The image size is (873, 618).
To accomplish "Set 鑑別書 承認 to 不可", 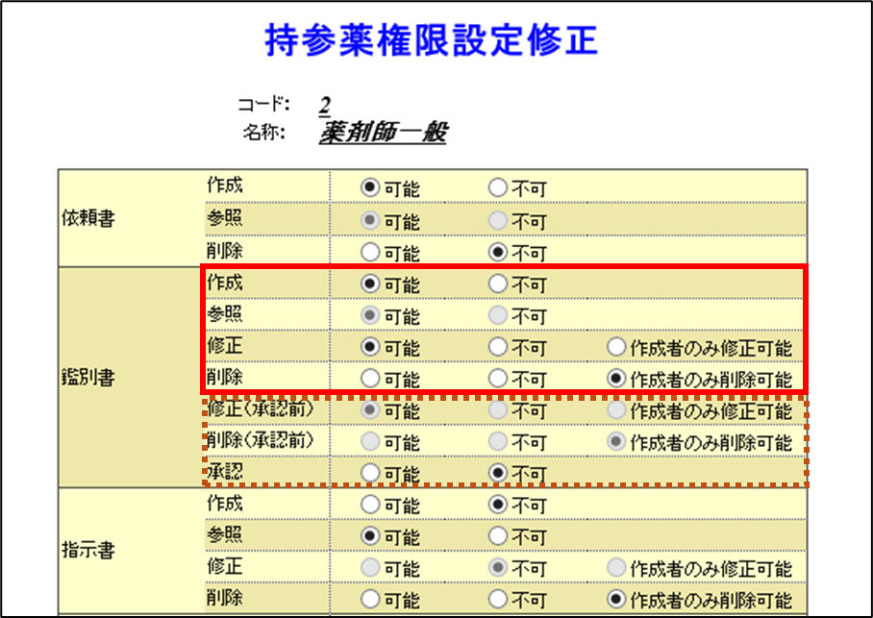I will [x=497, y=473].
